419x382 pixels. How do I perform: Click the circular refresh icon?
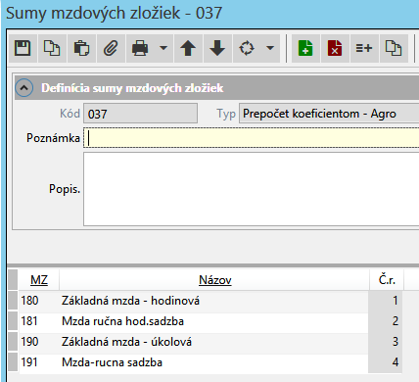pos(247,48)
